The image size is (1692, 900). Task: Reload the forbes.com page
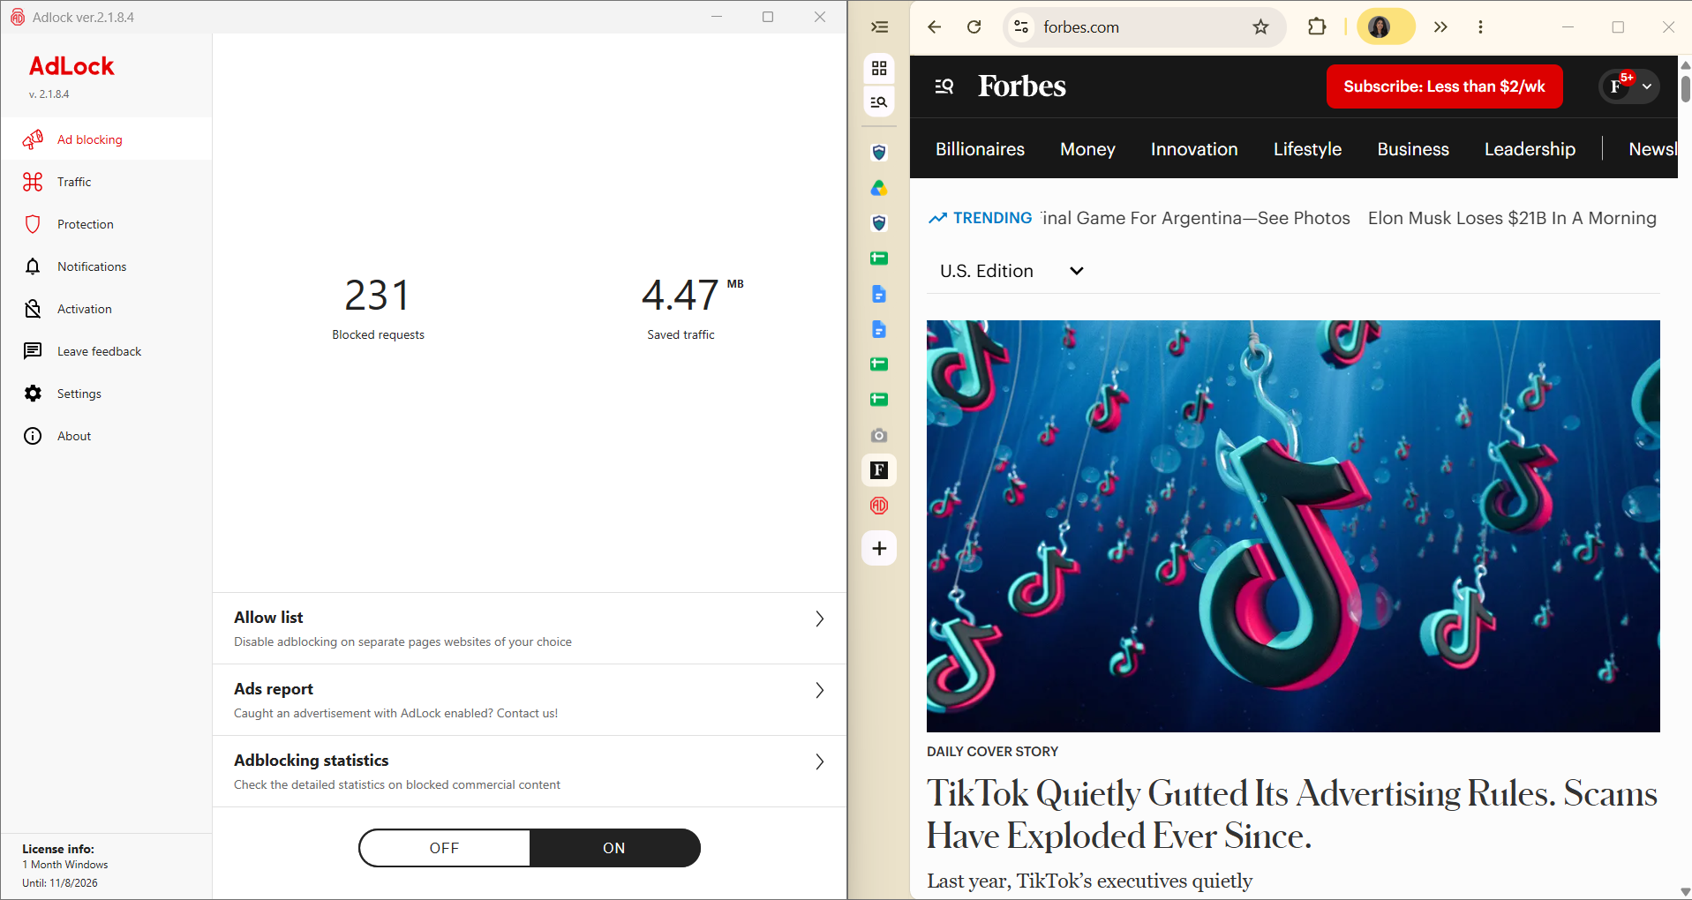click(x=974, y=26)
